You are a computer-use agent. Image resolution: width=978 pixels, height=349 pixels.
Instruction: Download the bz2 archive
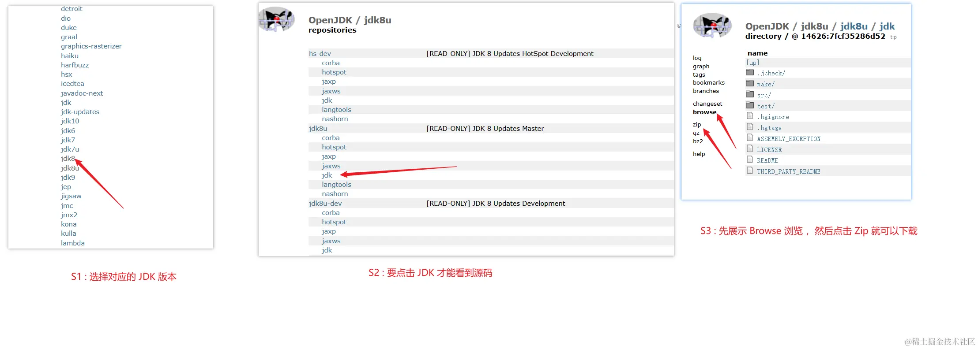tap(698, 141)
